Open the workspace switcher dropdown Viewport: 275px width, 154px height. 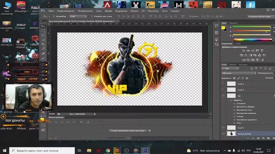[x=261, y=16]
